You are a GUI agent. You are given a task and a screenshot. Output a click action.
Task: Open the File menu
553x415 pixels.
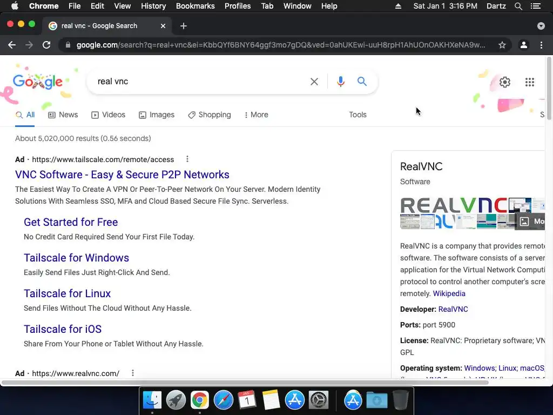pos(75,6)
